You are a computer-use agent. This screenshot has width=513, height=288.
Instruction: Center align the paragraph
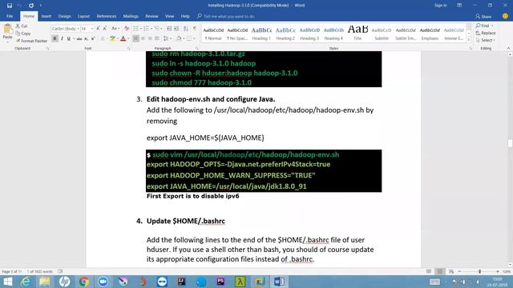(143, 39)
